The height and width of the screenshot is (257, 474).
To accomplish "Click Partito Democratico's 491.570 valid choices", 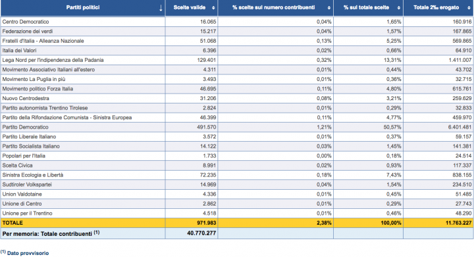I will 207,127.
